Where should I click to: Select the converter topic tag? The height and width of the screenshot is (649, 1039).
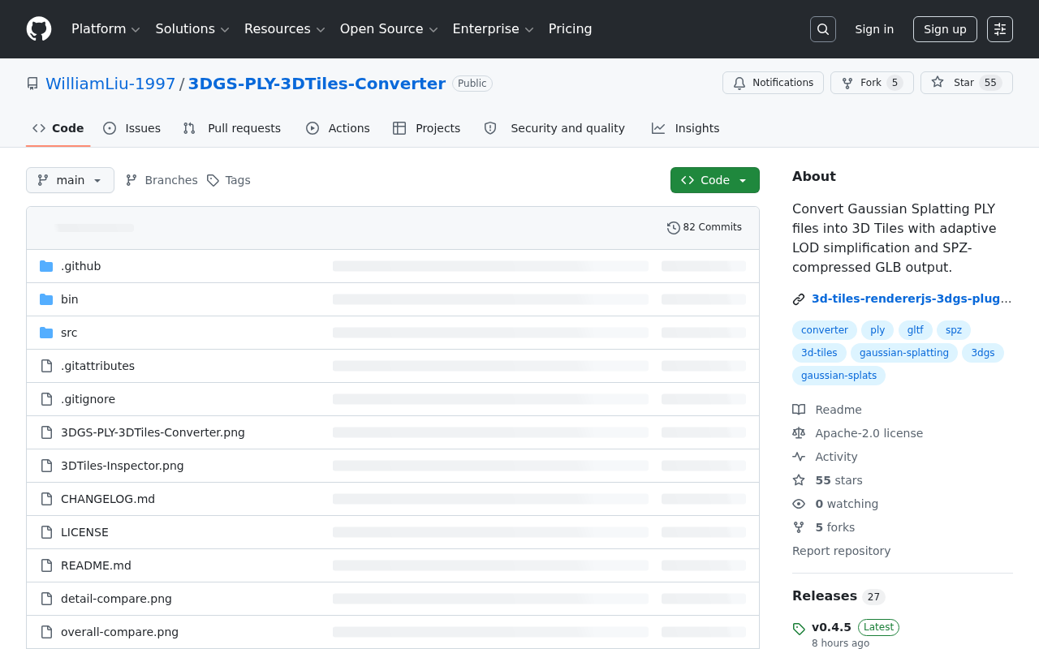(x=825, y=330)
